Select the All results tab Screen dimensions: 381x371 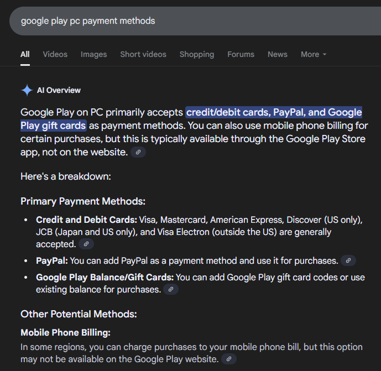(x=25, y=54)
